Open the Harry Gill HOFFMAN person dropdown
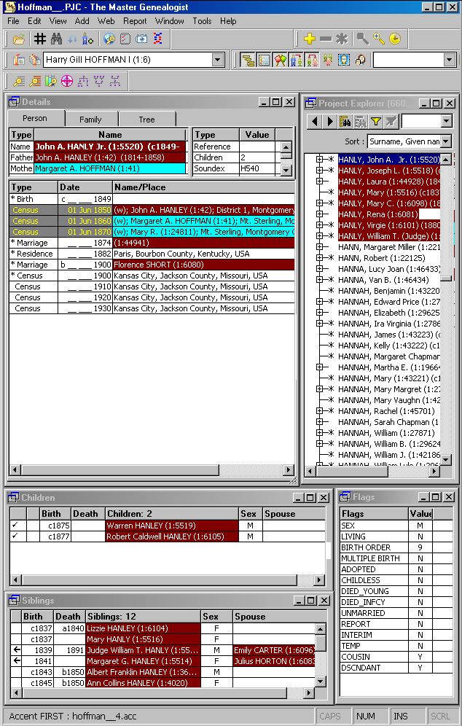This screenshot has width=462, height=726. click(218, 60)
